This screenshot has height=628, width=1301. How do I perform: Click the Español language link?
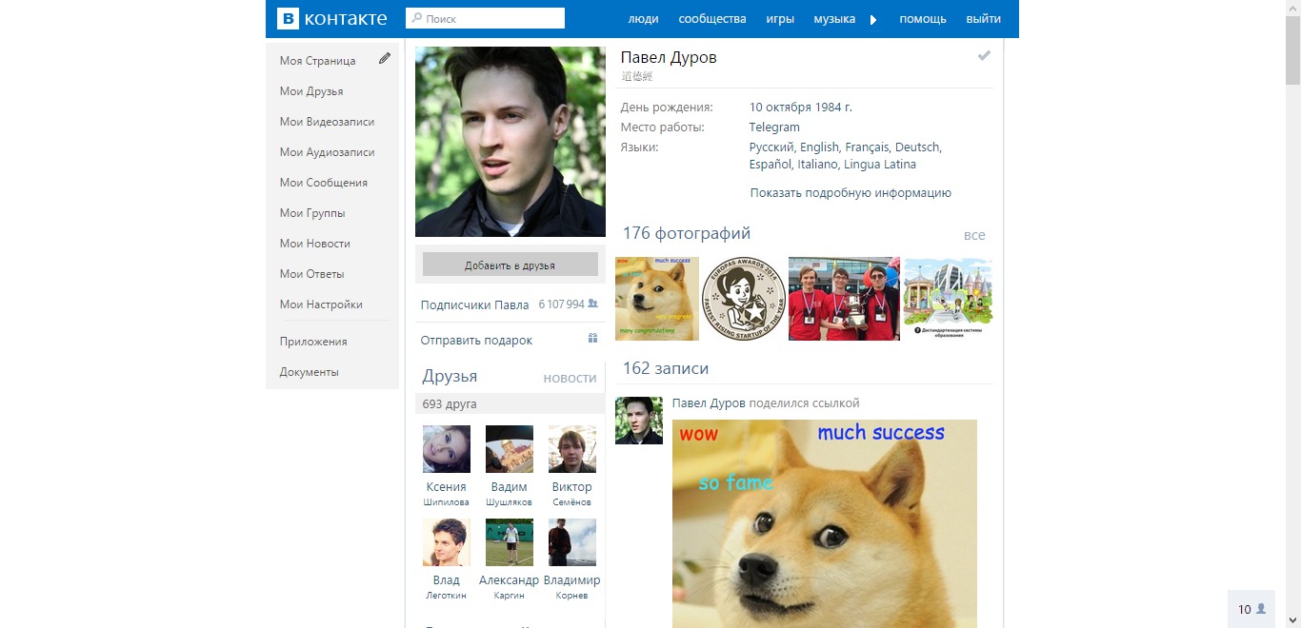click(770, 164)
